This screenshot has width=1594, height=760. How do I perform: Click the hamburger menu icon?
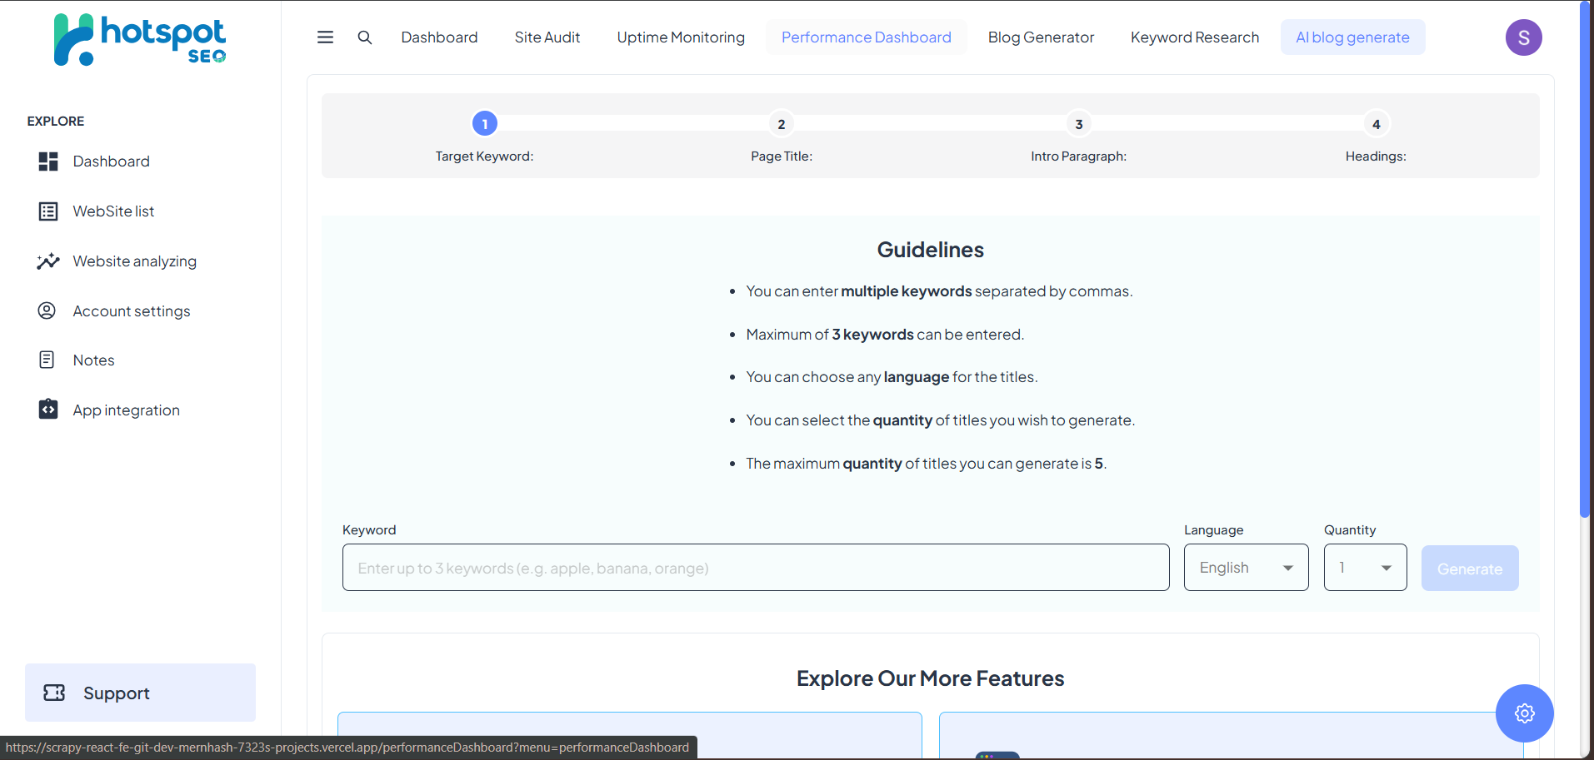coord(325,37)
